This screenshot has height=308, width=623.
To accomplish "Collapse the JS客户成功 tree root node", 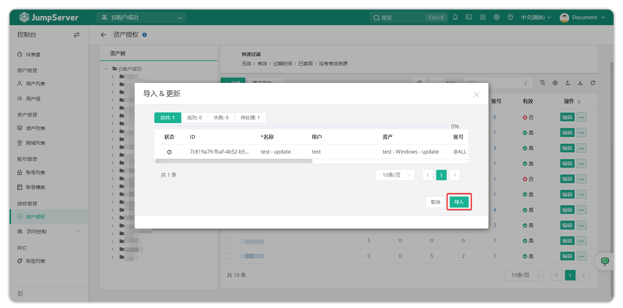I will click(106, 69).
